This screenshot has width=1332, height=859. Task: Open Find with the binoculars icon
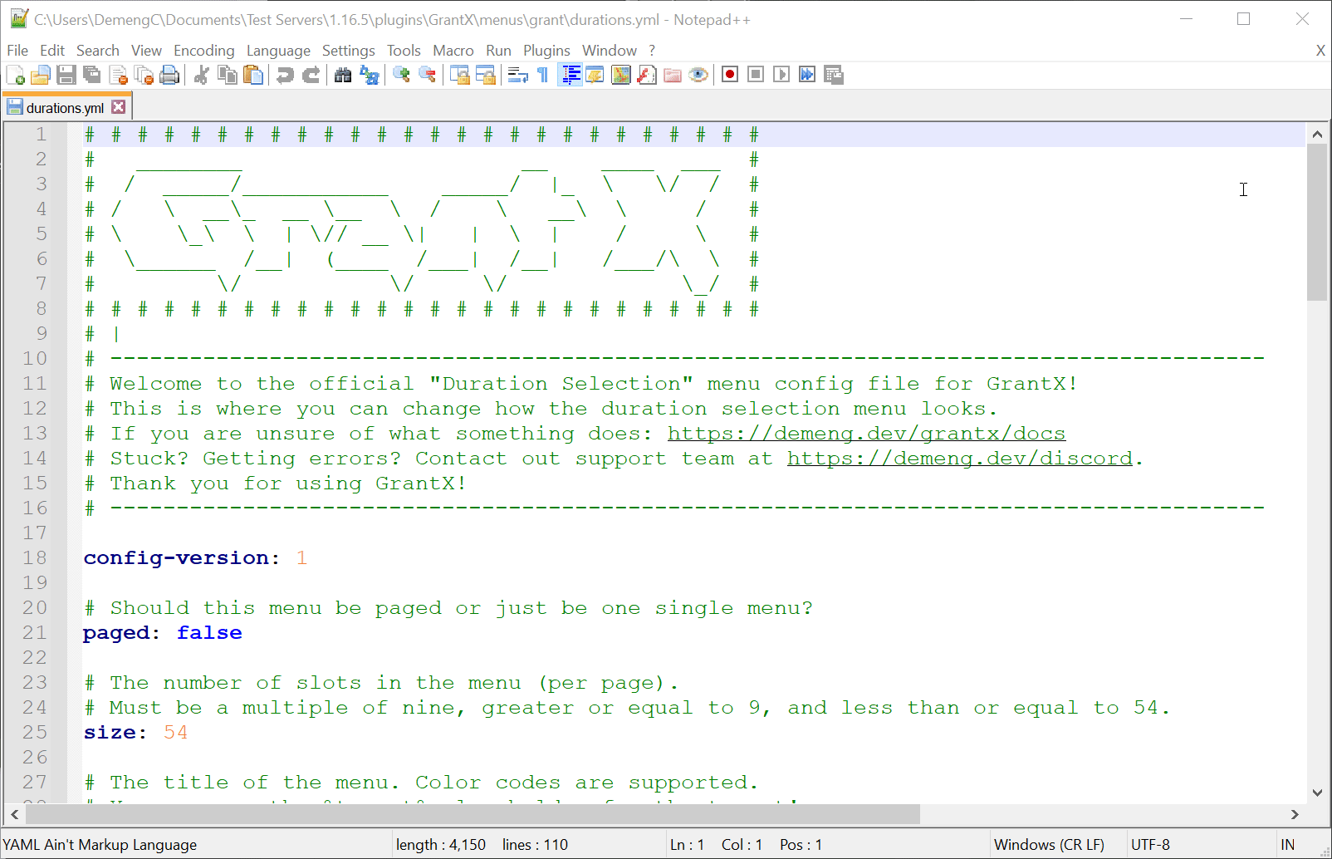343,75
